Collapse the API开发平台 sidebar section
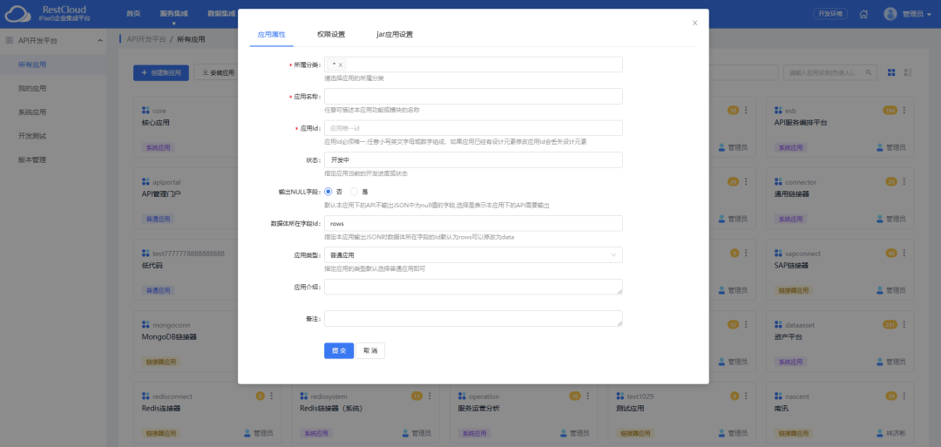The image size is (941, 447). coord(99,40)
